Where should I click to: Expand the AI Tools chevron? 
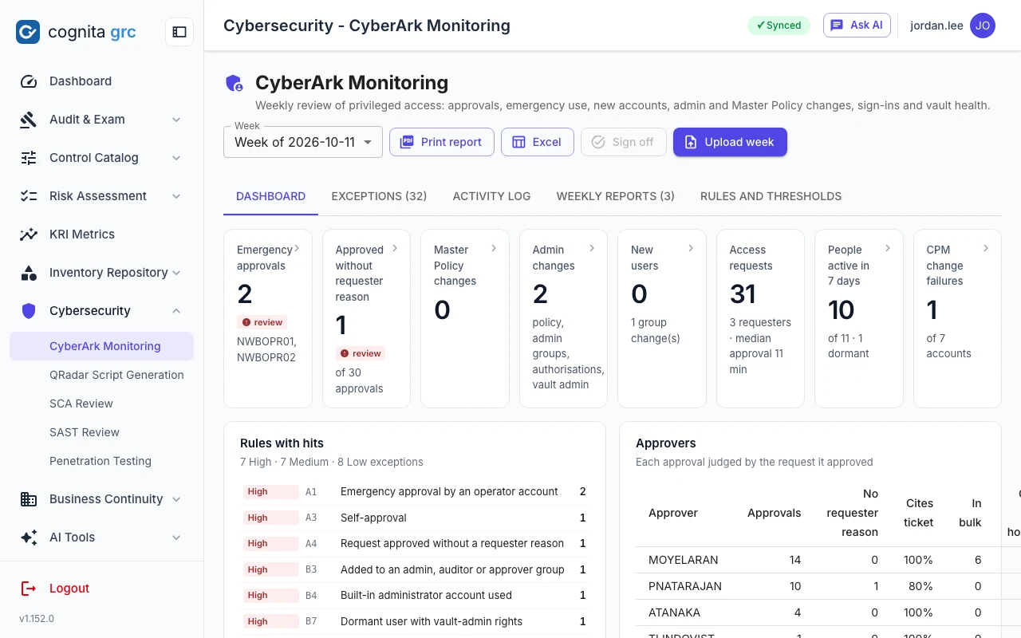[x=176, y=538]
